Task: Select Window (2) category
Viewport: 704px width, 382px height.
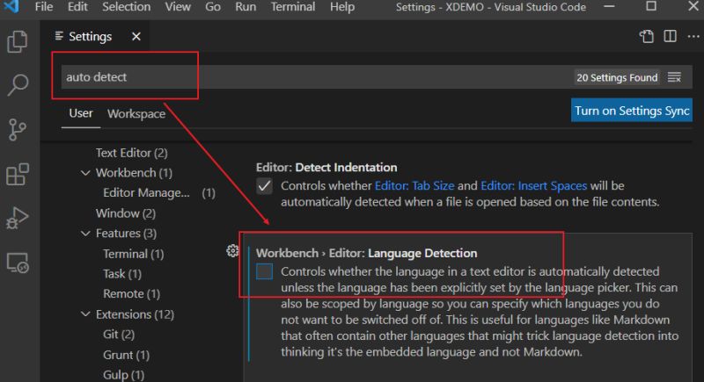Action: (126, 213)
